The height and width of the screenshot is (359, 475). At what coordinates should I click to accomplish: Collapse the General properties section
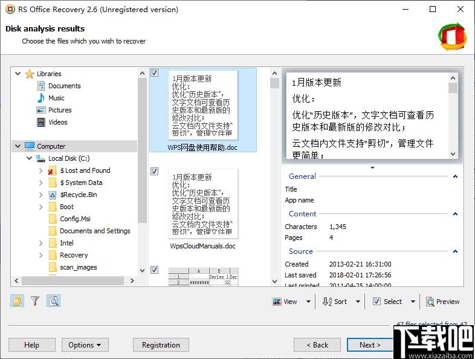[455, 176]
